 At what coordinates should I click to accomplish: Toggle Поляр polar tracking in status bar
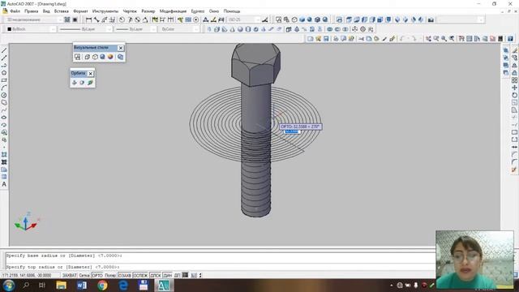pyautogui.click(x=110, y=276)
